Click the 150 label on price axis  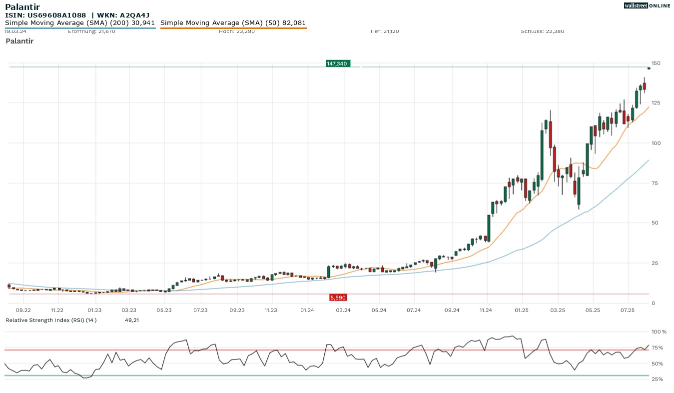click(656, 63)
